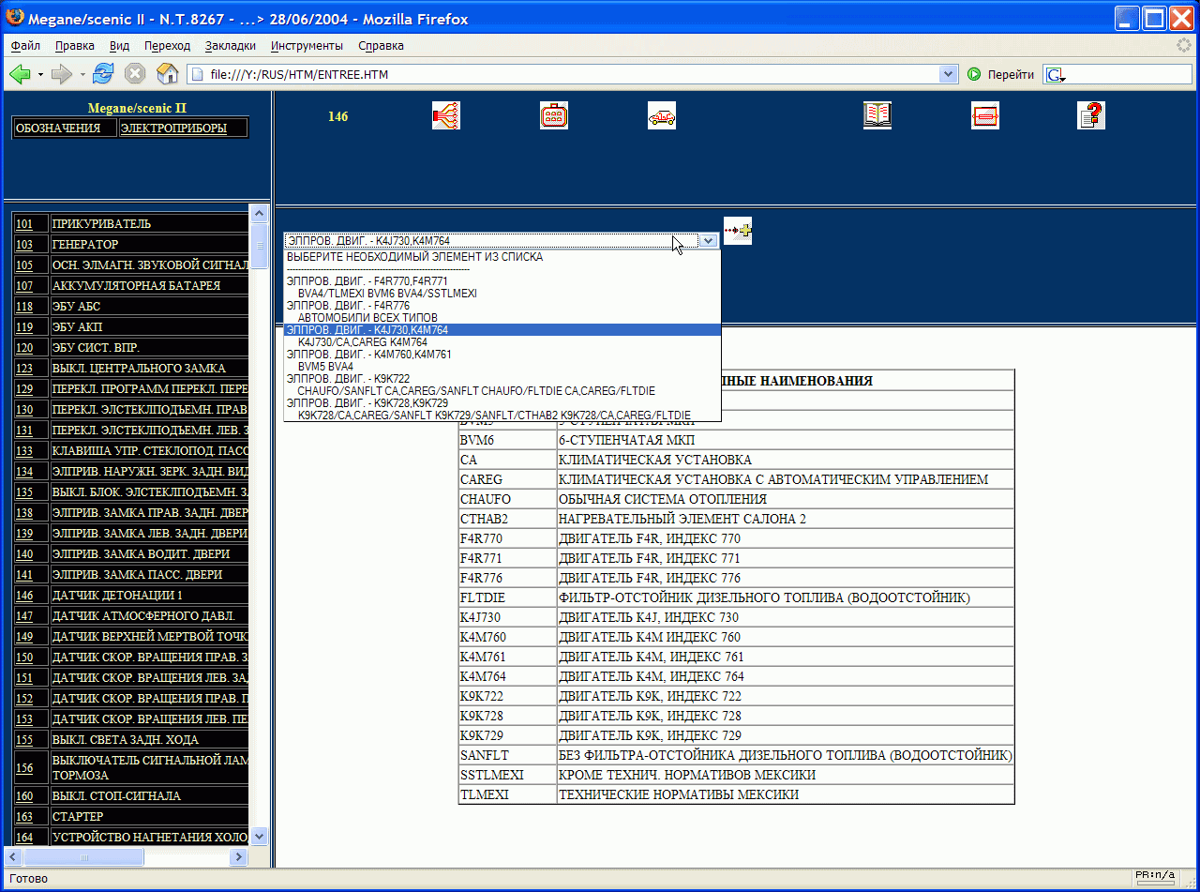Click component link 103 ГЕНЕРАТОР
Image resolution: width=1200 pixels, height=892 pixels.
pyautogui.click(x=24, y=245)
